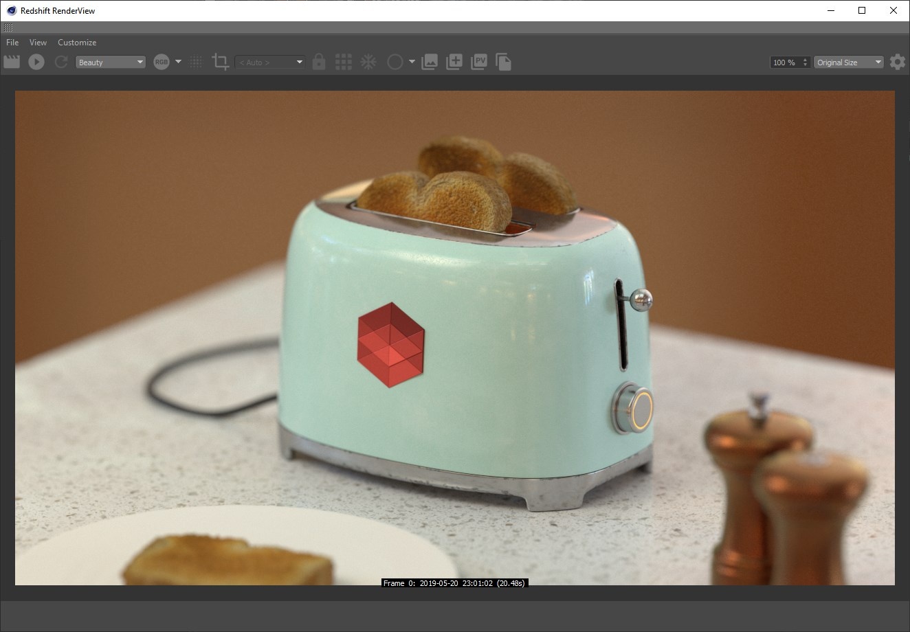Select the crop region tool

point(221,62)
